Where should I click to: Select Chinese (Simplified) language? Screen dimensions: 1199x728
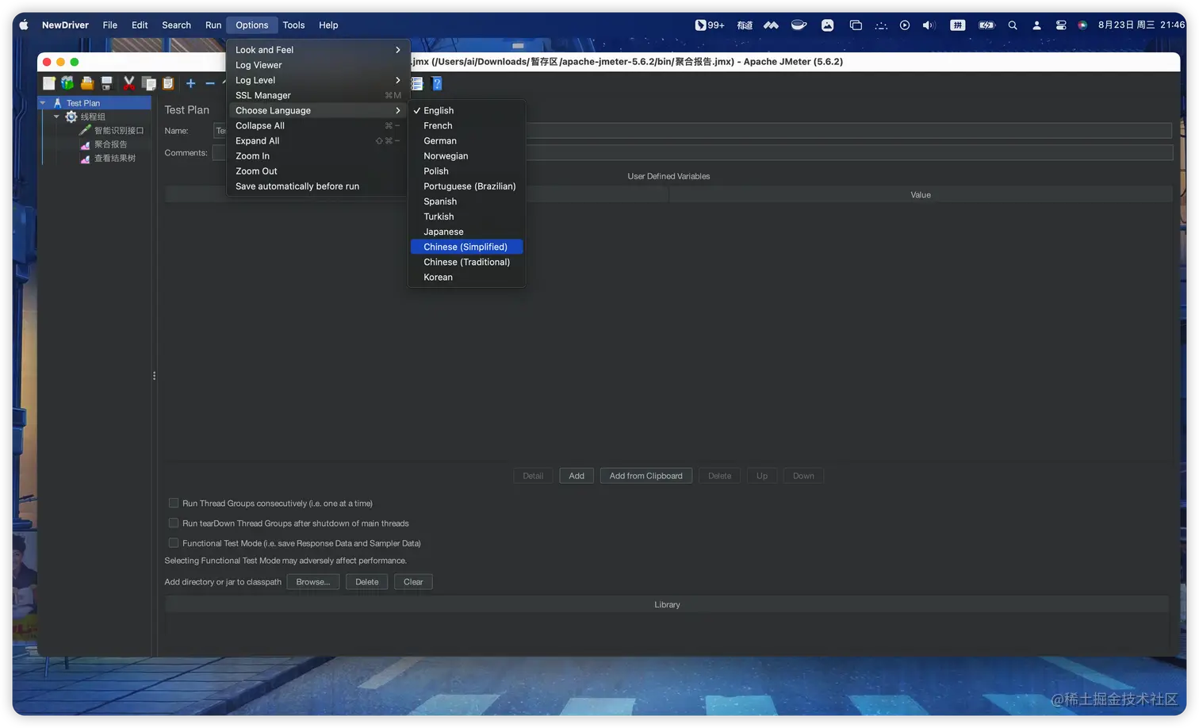pyautogui.click(x=466, y=247)
